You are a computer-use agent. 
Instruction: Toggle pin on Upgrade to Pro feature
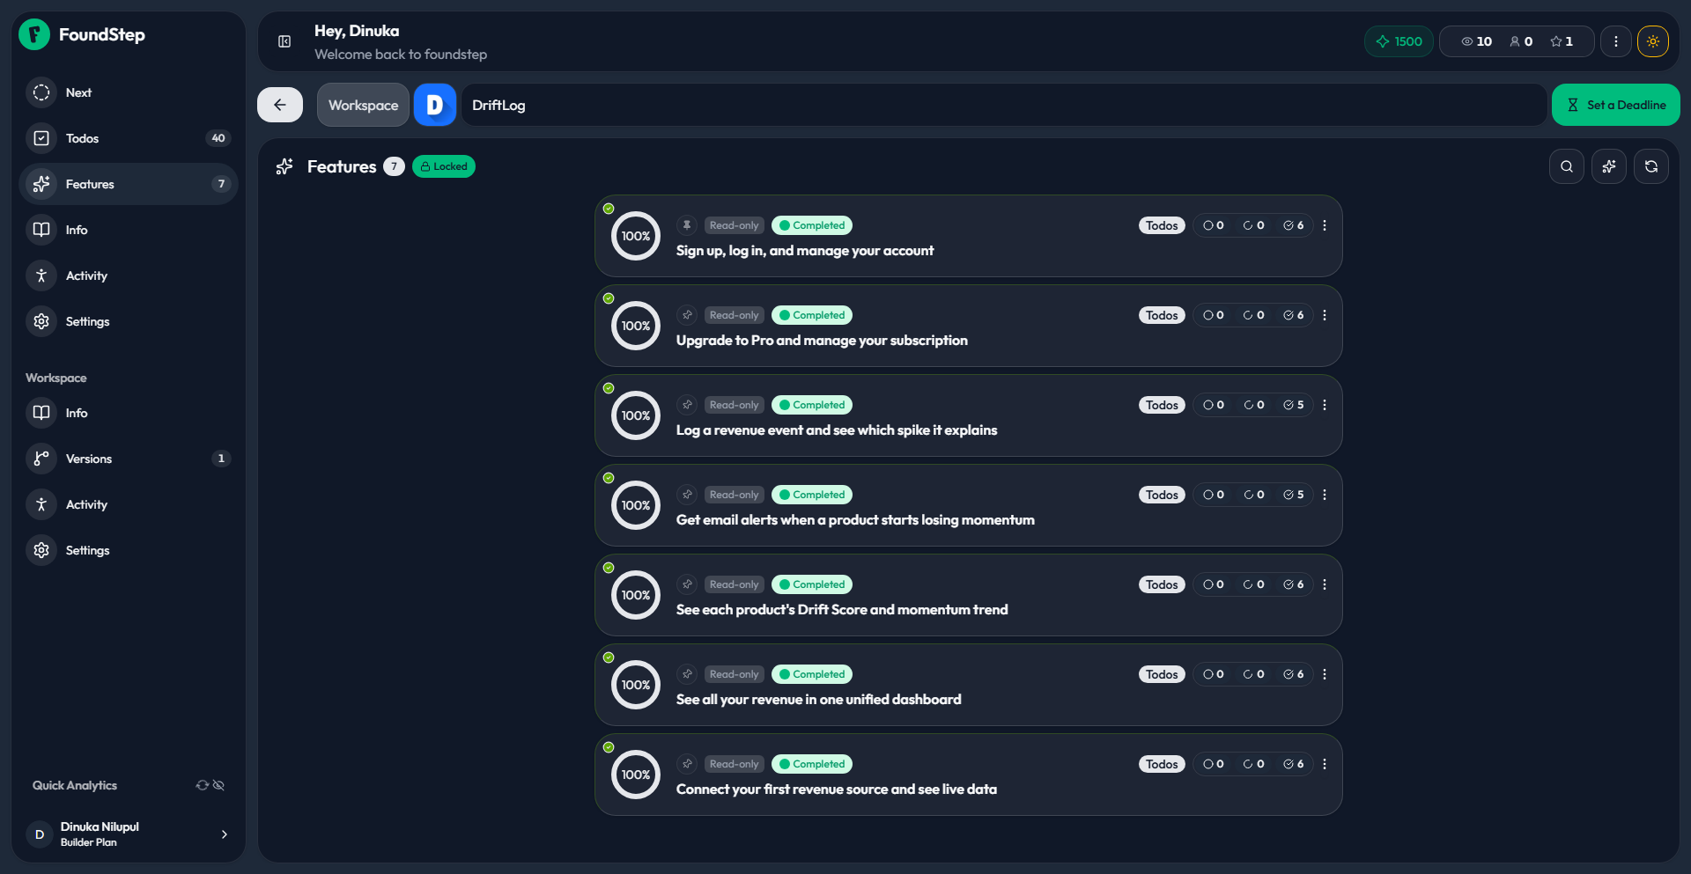pos(687,315)
